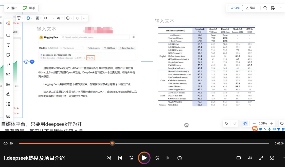Screen dimensions: 285x167
Task: Click the 画板 board button
Action: pyautogui.click(x=29, y=8)
